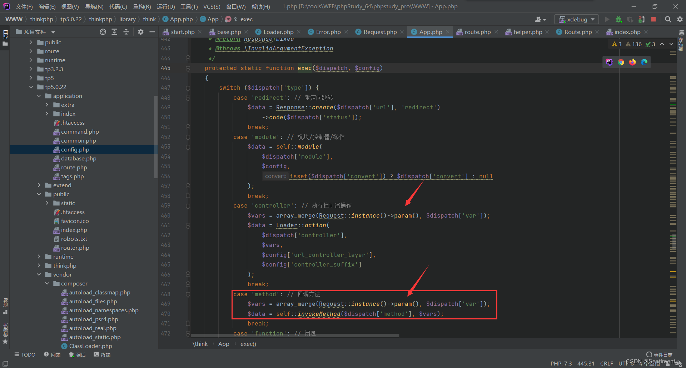Screen dimensions: 686x368
Task: Click the run with coverage icon
Action: click(x=630, y=19)
